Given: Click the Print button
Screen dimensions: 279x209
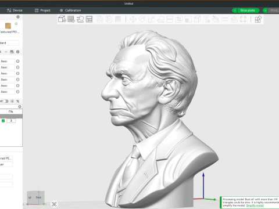Looking at the screenshot, I should [x=274, y=10].
